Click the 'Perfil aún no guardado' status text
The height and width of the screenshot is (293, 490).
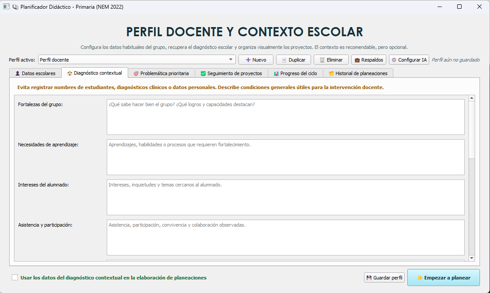[x=455, y=60]
